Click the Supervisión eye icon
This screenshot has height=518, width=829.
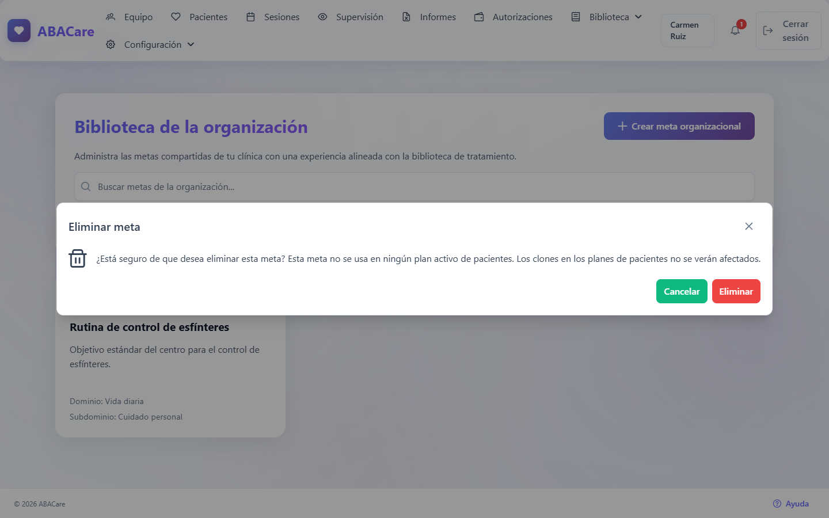tap(322, 17)
